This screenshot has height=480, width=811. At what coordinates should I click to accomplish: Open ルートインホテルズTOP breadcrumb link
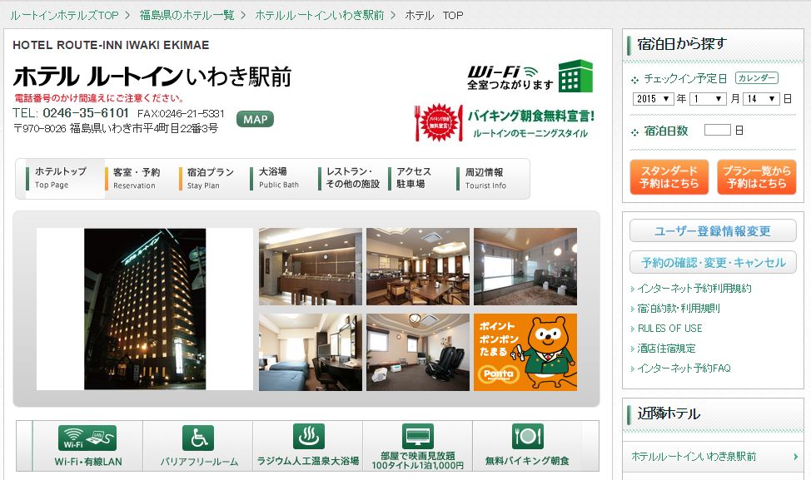point(64,16)
